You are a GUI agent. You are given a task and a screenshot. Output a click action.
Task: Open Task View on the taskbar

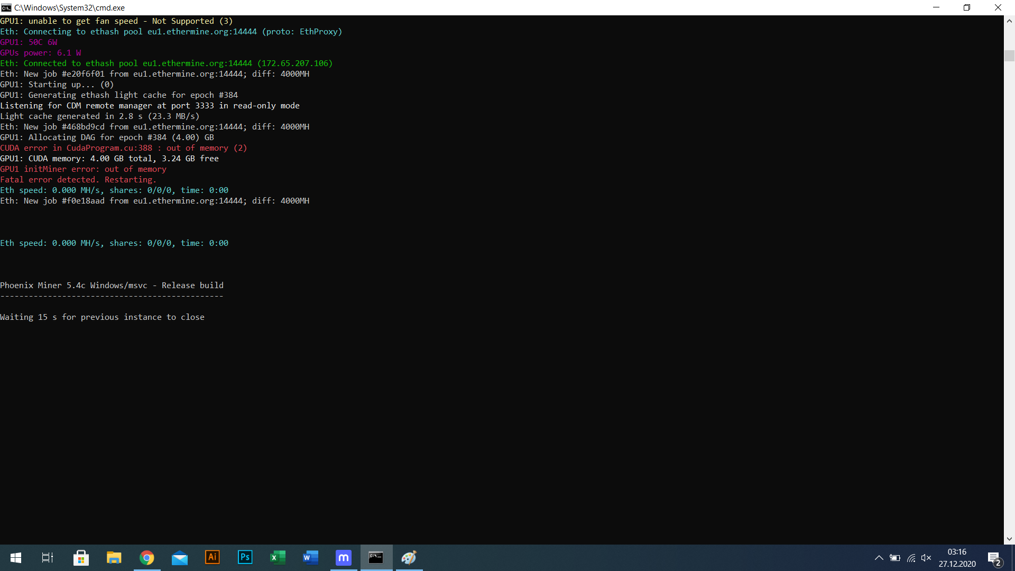click(48, 558)
